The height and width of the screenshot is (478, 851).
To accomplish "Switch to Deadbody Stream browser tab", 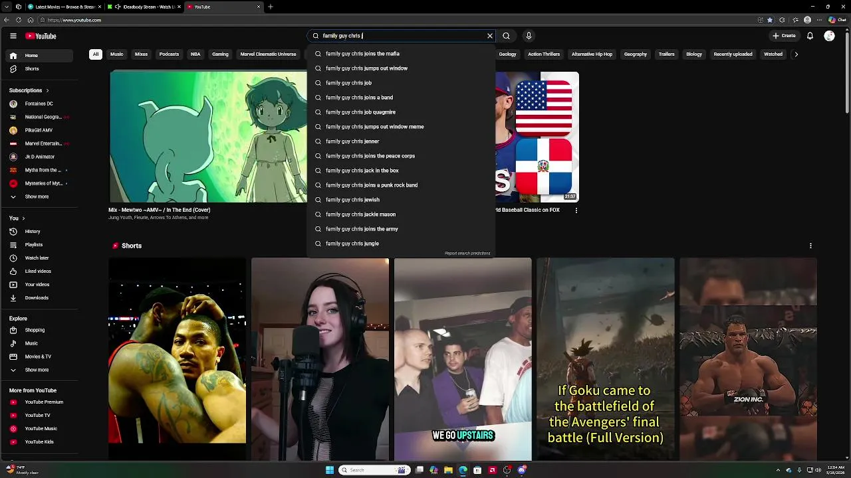I will 144,7.
